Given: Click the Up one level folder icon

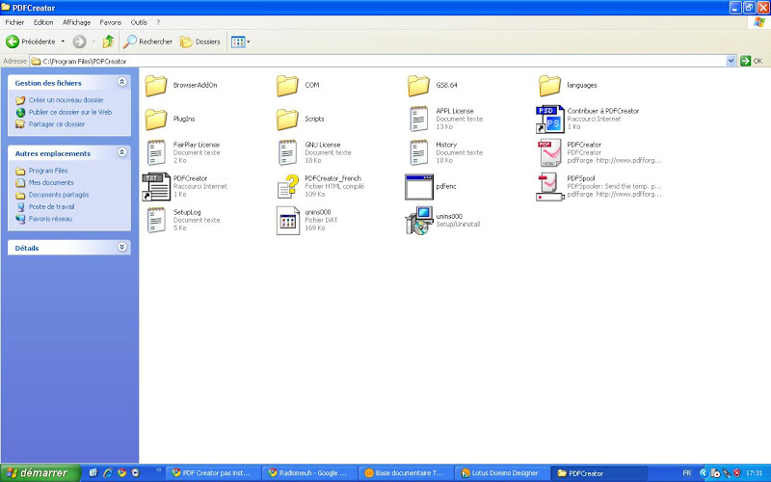Looking at the screenshot, I should coord(108,41).
